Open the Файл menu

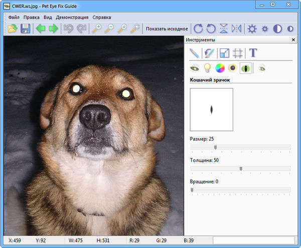(x=14, y=17)
